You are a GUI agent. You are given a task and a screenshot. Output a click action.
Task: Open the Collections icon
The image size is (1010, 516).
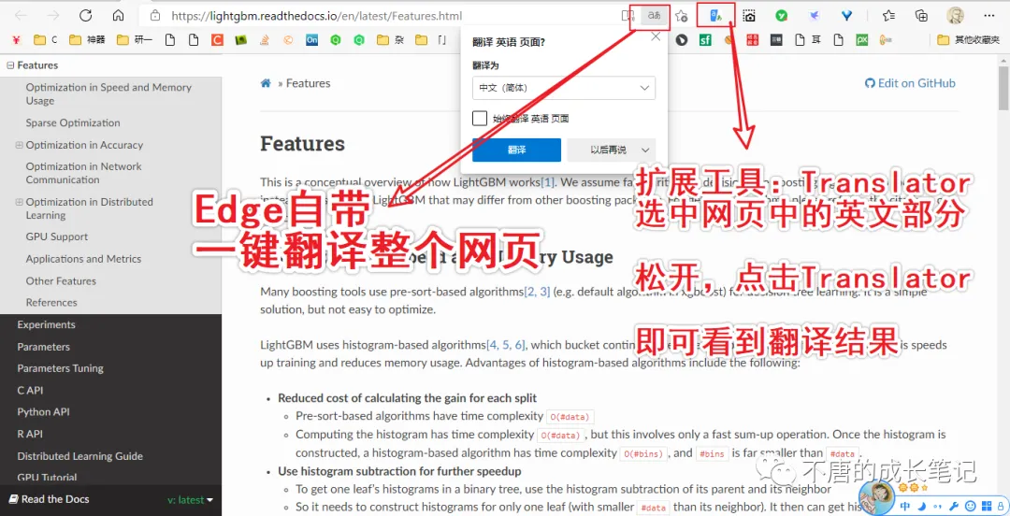[x=922, y=16]
